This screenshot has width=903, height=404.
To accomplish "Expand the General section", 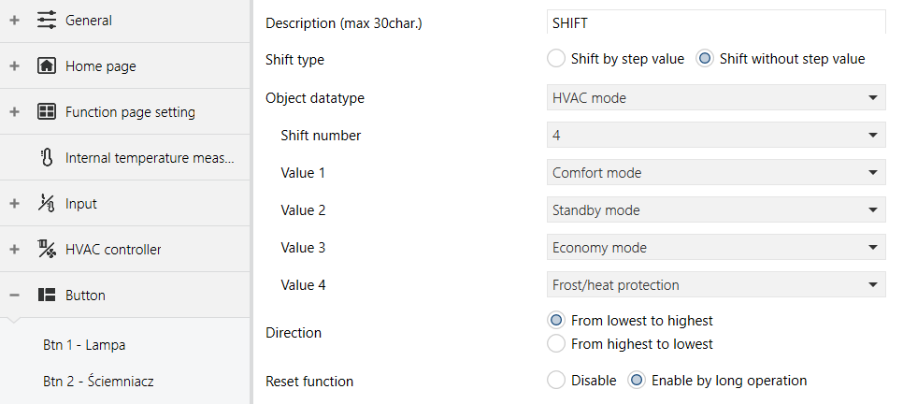I will [x=14, y=21].
